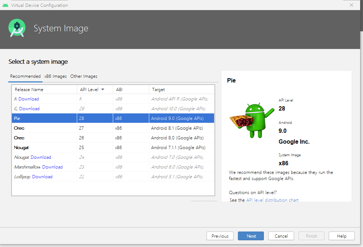This screenshot has height=247, width=363.
Task: Click the Android 7.1.1 (Google APIs) cell
Action: tap(182, 147)
